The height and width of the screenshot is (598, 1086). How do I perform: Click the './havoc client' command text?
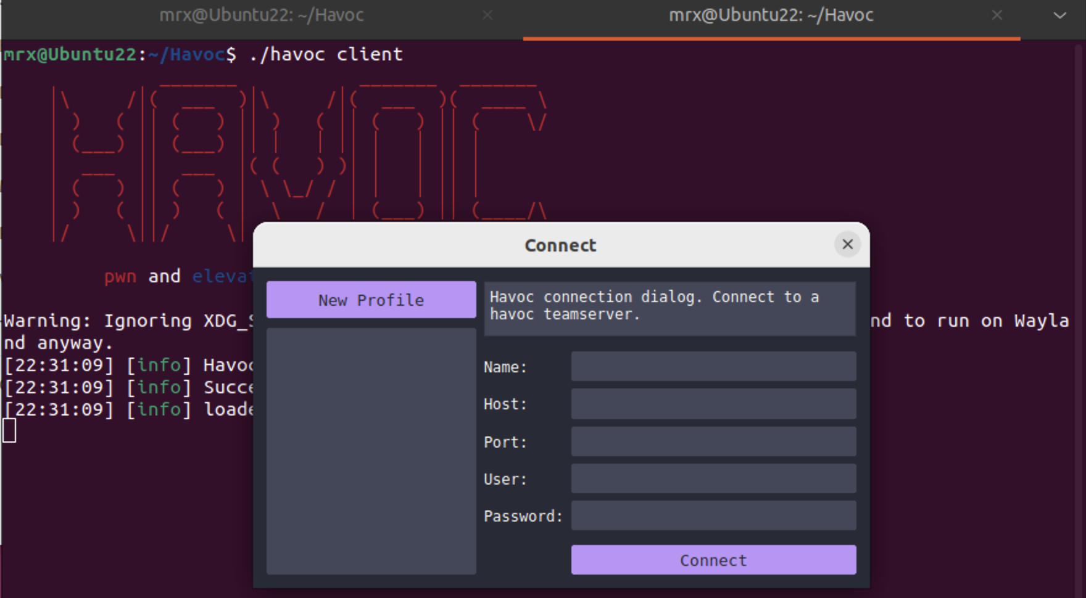pos(326,54)
